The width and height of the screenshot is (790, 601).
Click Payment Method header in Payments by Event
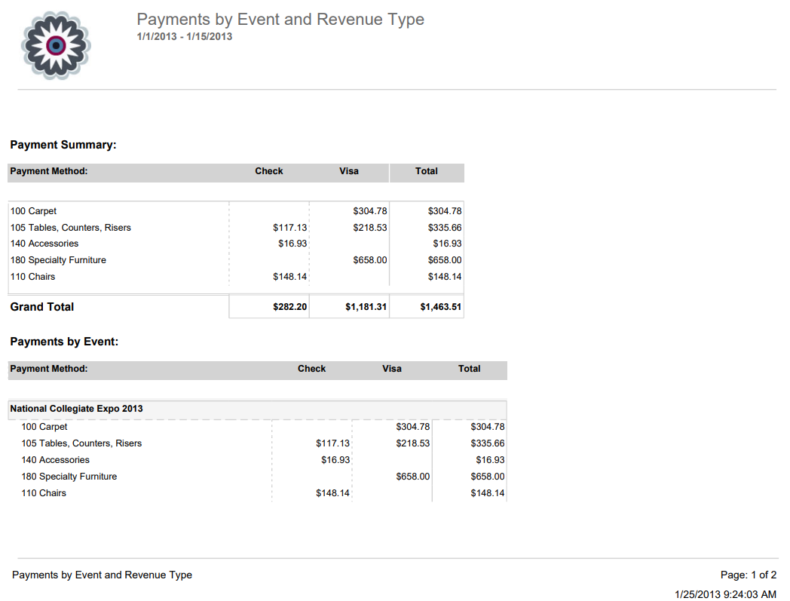49,369
